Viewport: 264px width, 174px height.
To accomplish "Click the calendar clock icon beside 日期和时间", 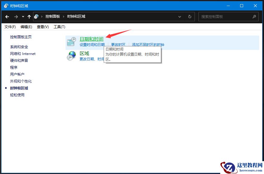I will [x=71, y=41].
